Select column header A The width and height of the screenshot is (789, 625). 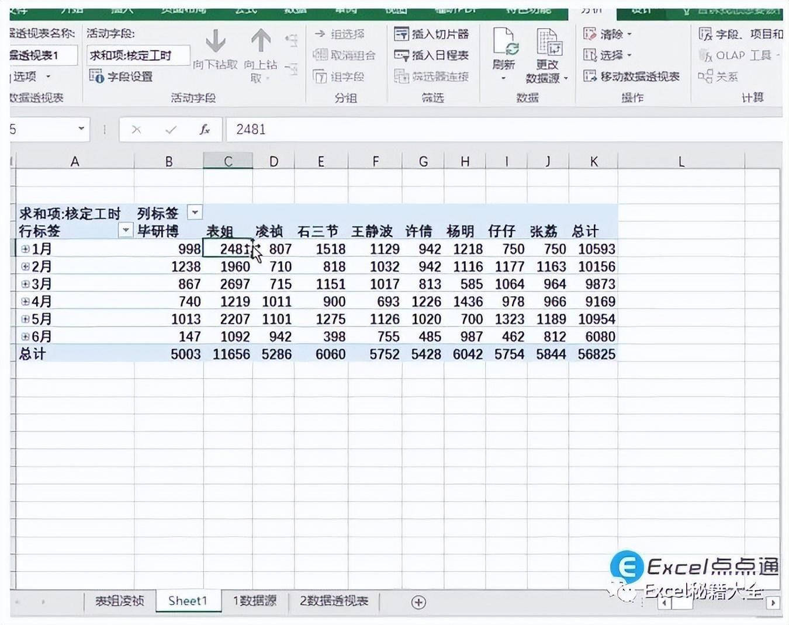pyautogui.click(x=75, y=161)
